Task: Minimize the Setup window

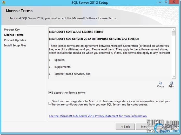Action: pos(160,2)
